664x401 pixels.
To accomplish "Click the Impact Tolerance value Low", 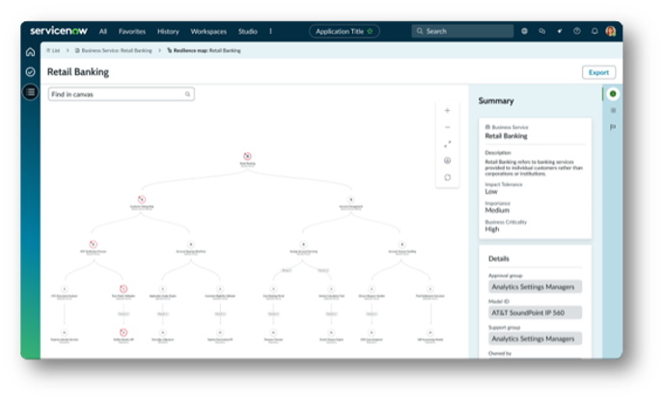I will click(491, 191).
